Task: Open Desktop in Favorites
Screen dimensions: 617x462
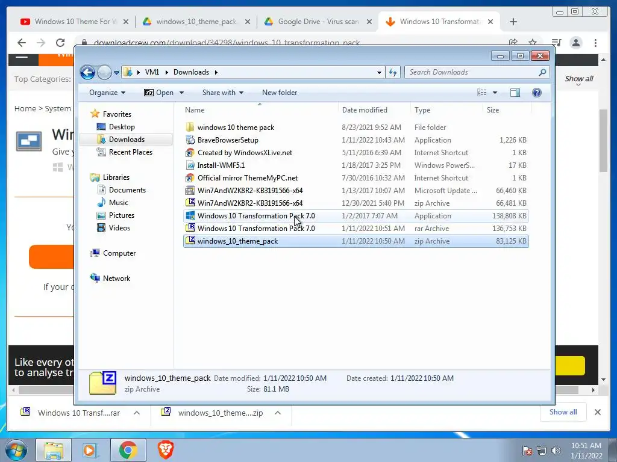Action: pos(122,127)
